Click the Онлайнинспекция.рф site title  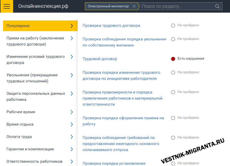click(x=43, y=6)
